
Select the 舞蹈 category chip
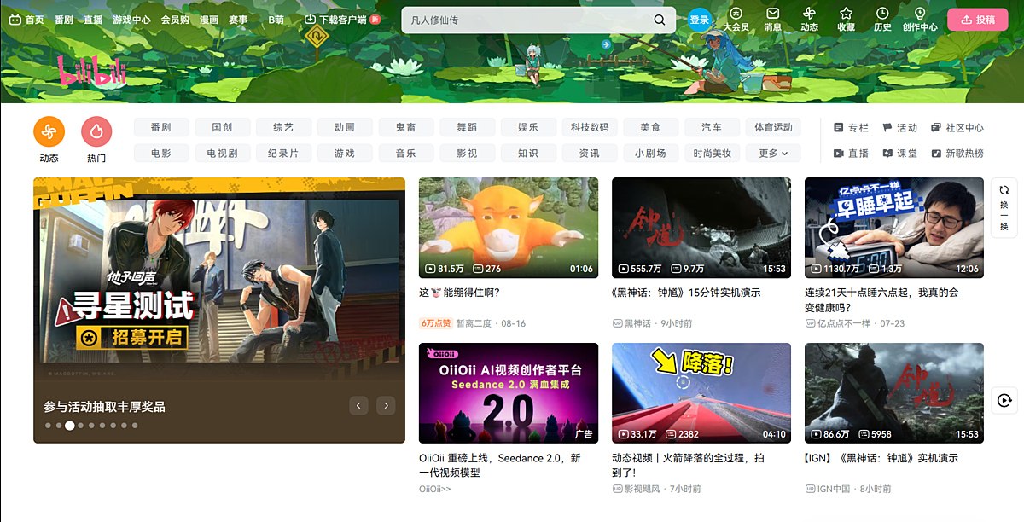[x=467, y=127]
